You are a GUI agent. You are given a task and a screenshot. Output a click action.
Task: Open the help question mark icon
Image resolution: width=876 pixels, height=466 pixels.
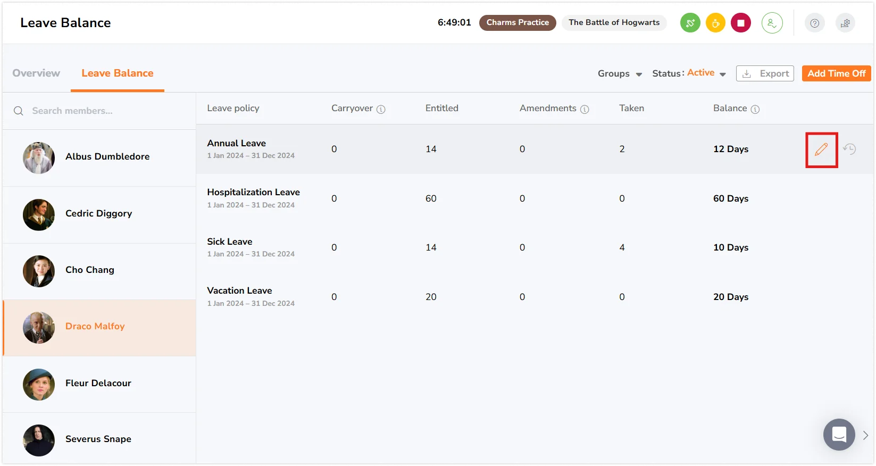(x=814, y=23)
